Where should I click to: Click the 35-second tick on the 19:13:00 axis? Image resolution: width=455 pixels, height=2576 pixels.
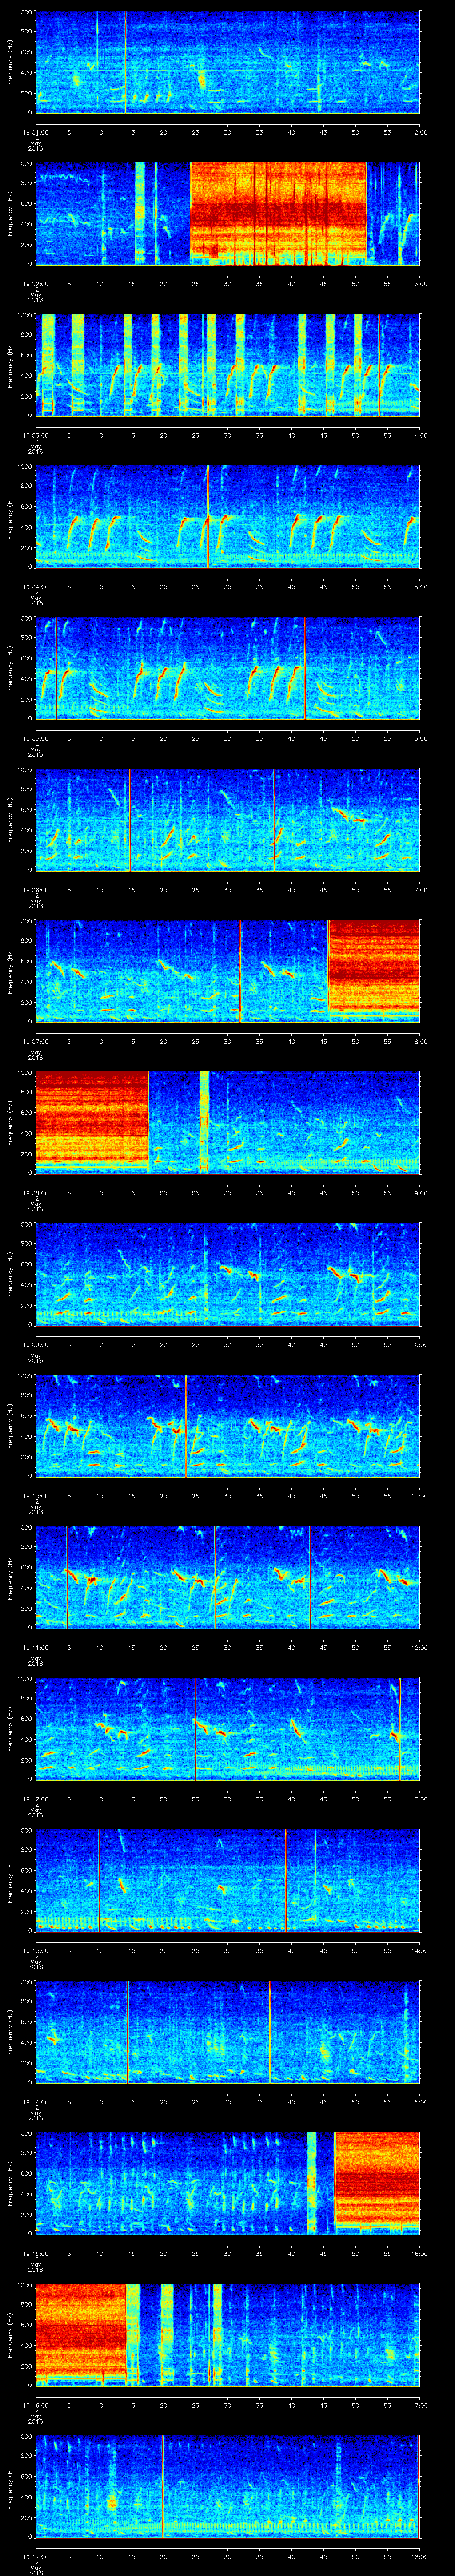click(260, 1951)
